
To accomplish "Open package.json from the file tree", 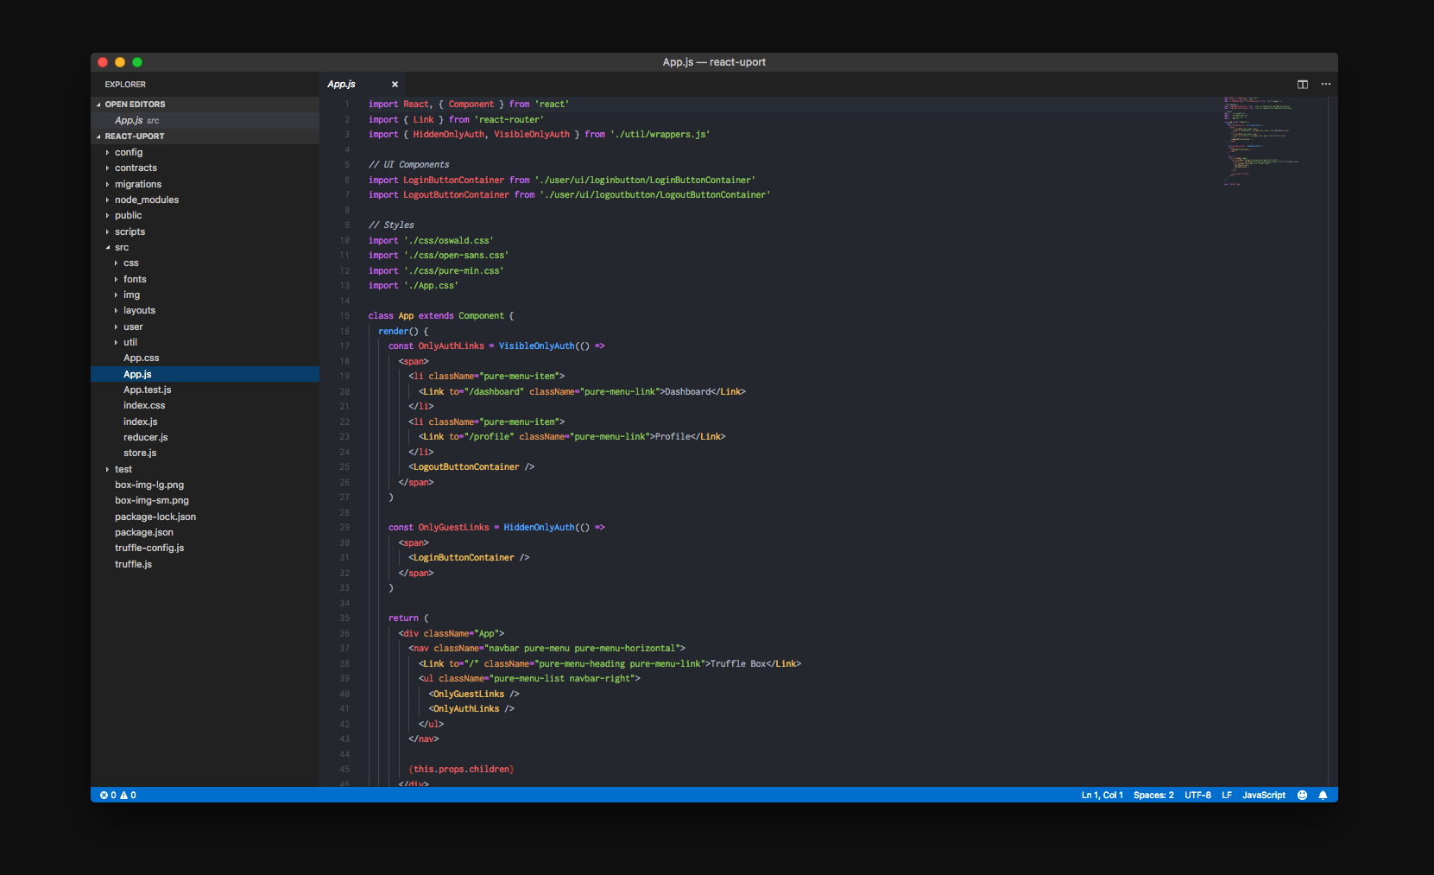I will pos(143,533).
